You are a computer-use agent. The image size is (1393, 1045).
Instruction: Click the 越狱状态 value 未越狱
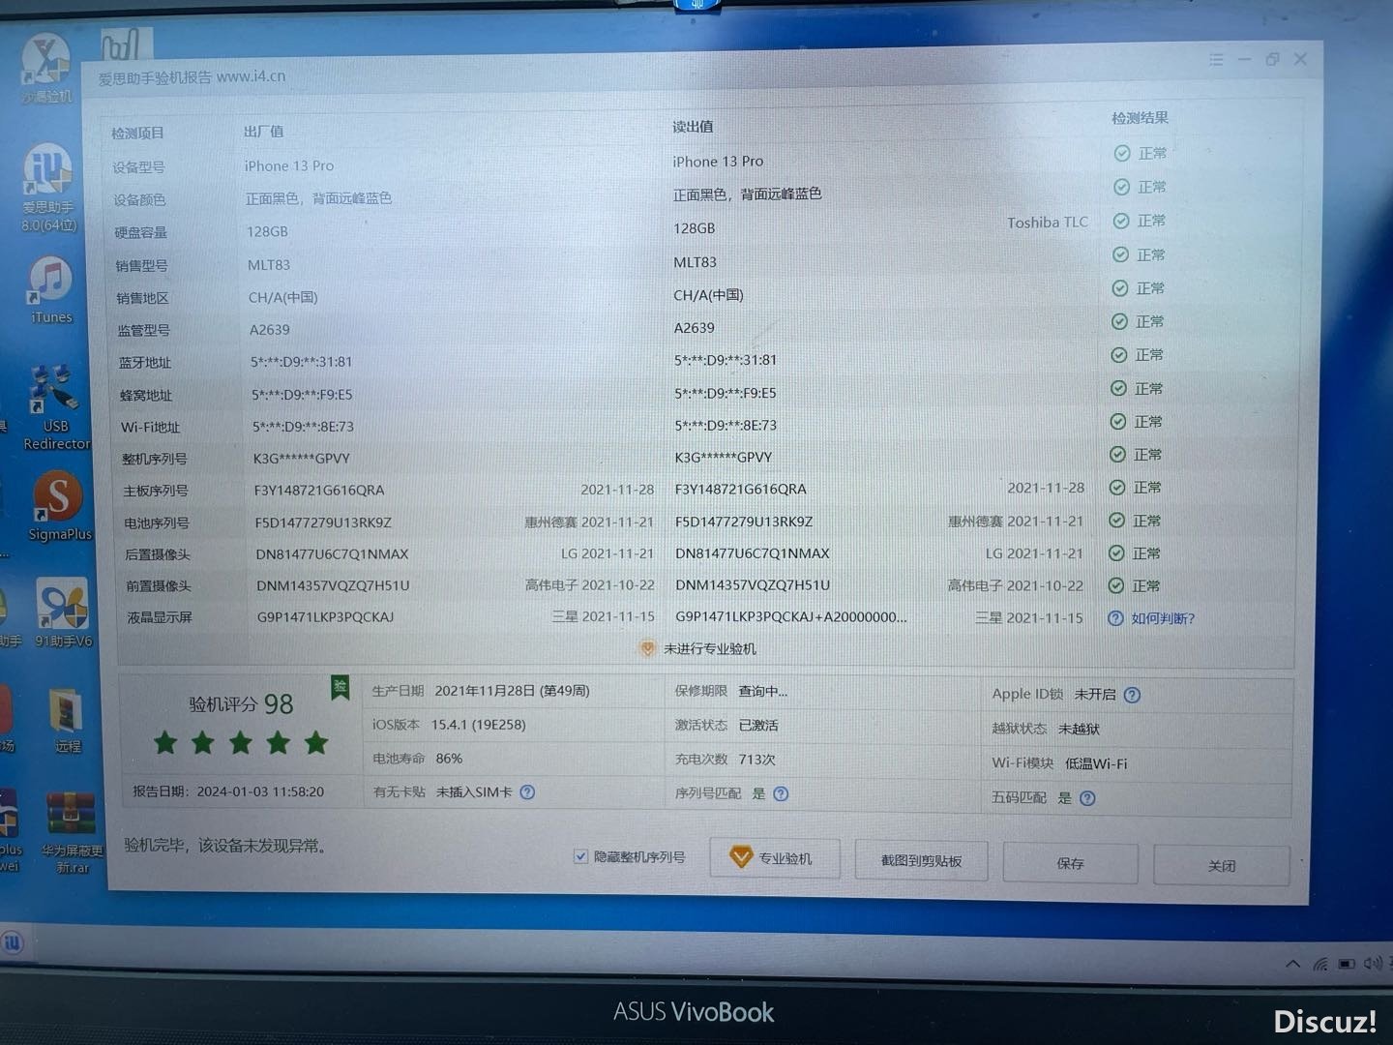pyautogui.click(x=1079, y=729)
